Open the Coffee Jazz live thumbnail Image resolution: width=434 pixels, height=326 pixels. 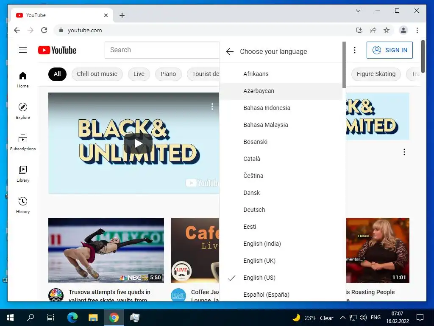[x=195, y=250]
